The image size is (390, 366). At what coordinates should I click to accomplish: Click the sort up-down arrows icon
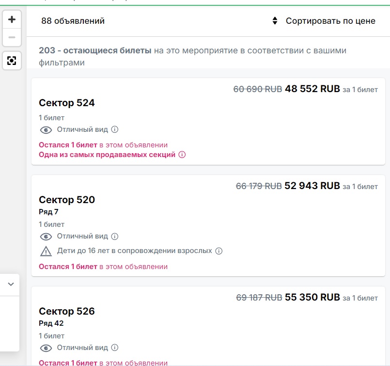[x=275, y=21]
